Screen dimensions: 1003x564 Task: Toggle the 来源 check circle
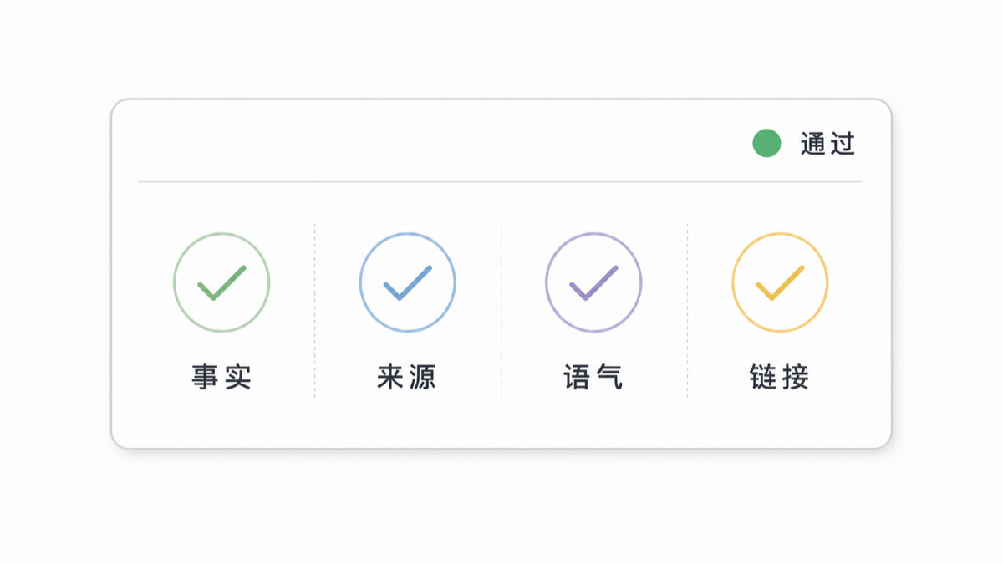tap(408, 282)
